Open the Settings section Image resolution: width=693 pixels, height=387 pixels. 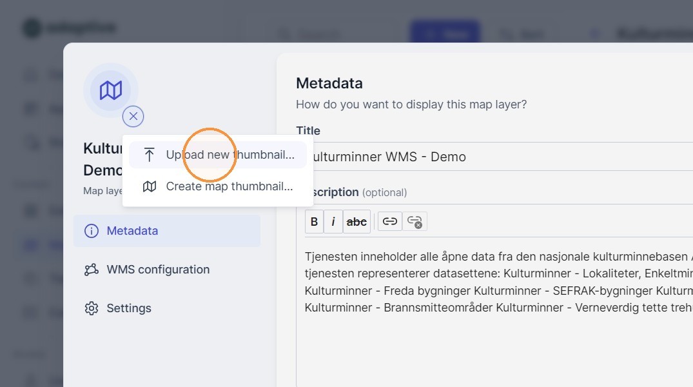coord(167,308)
